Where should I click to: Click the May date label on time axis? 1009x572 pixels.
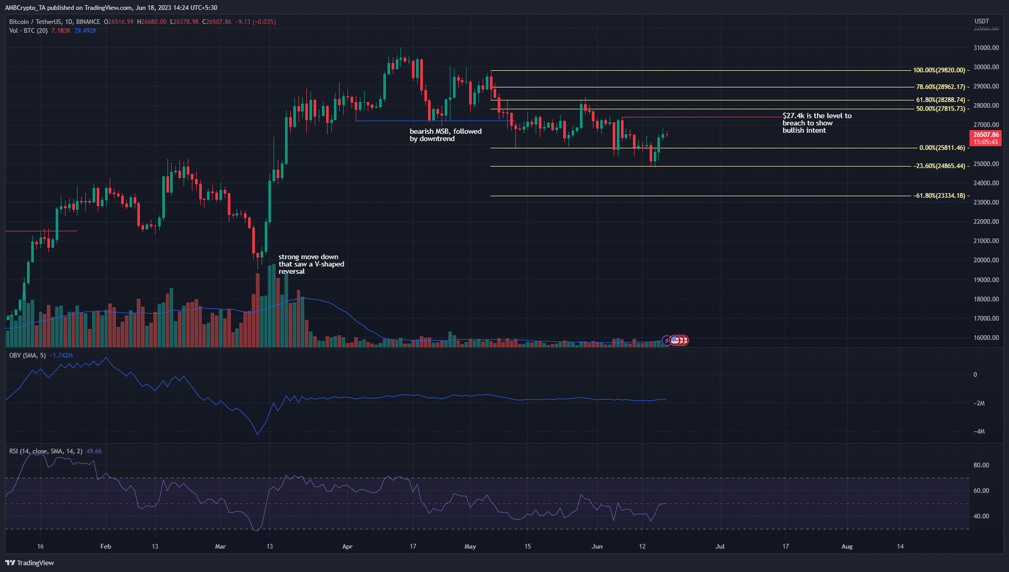[470, 546]
